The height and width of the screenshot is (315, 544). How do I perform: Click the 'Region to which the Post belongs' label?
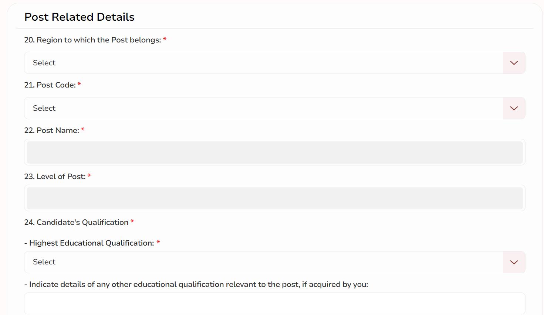click(x=92, y=40)
